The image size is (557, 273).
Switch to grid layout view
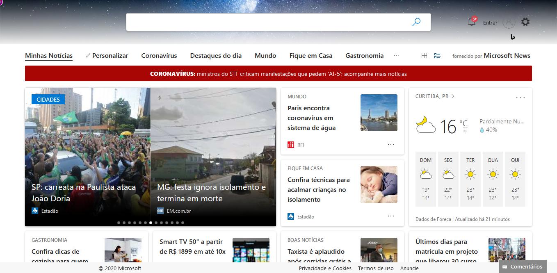pos(425,56)
